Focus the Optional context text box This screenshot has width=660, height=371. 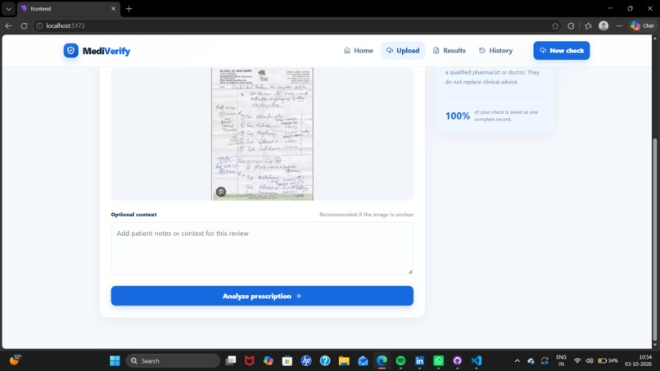coord(262,248)
